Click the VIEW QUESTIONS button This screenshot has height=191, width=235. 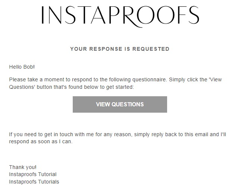pos(120,104)
